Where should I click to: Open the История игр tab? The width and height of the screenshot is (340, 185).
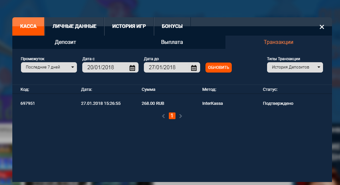(x=129, y=26)
